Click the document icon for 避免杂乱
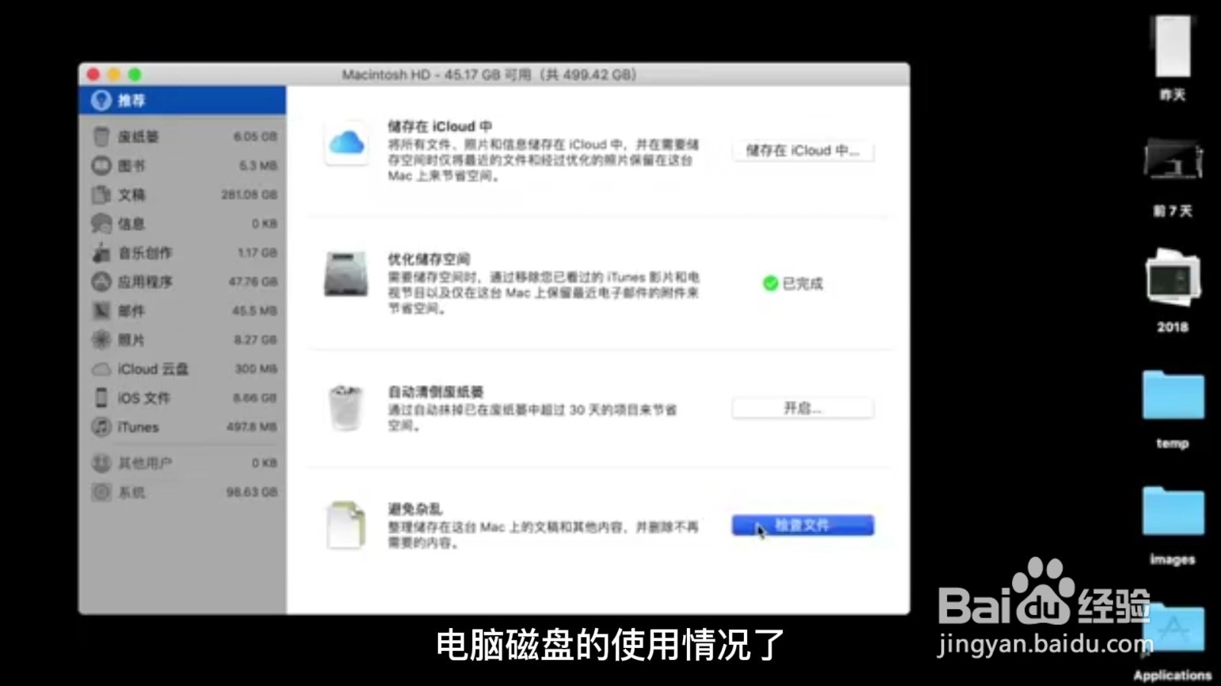Screen dimensions: 1221x686 [x=346, y=524]
